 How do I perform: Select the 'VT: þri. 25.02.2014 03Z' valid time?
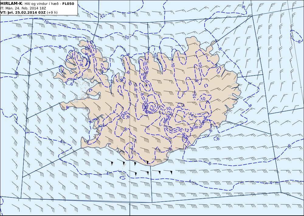(23, 12)
